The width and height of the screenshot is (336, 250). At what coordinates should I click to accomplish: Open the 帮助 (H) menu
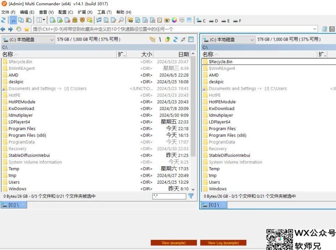[x=124, y=12]
